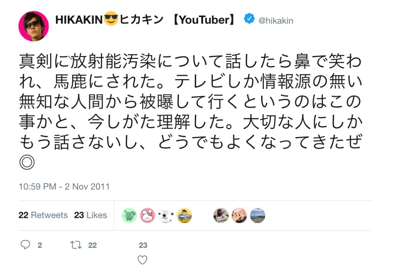
Task: Click the reply count number 2
Action: pos(40,245)
